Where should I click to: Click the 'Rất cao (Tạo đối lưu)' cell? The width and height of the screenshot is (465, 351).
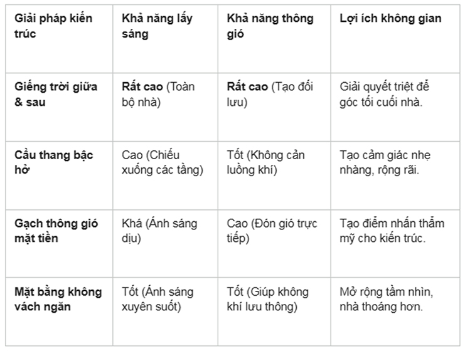coord(274,107)
